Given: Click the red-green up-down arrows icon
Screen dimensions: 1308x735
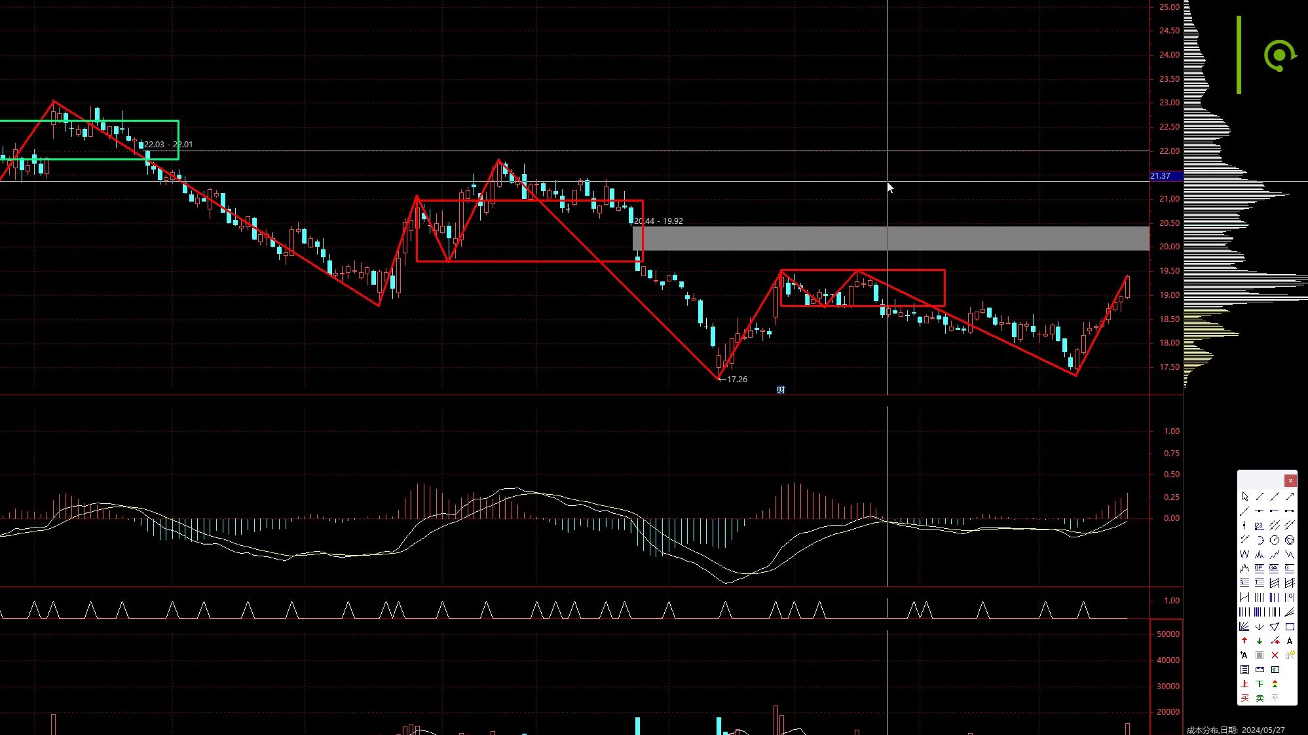Looking at the screenshot, I should click(1275, 684).
